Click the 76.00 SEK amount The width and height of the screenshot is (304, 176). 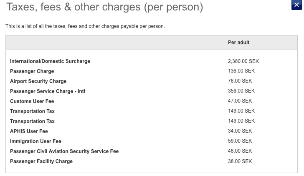[240, 81]
